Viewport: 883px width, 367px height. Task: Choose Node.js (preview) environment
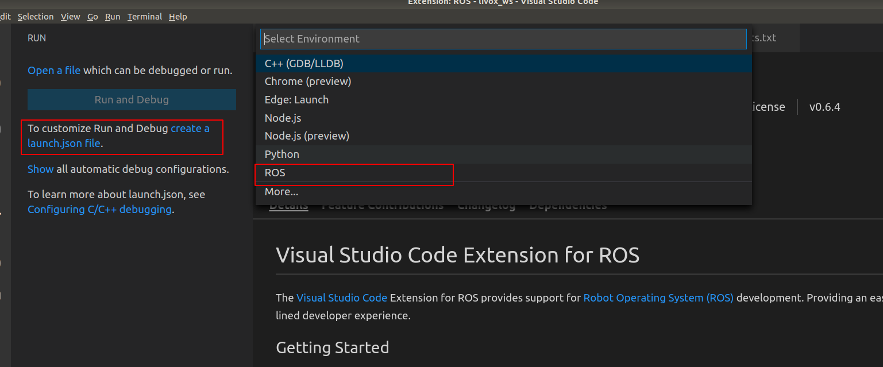pyautogui.click(x=503, y=136)
